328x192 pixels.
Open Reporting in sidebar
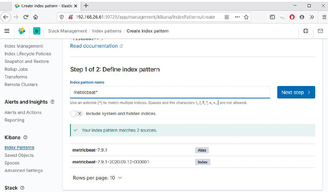point(15,120)
